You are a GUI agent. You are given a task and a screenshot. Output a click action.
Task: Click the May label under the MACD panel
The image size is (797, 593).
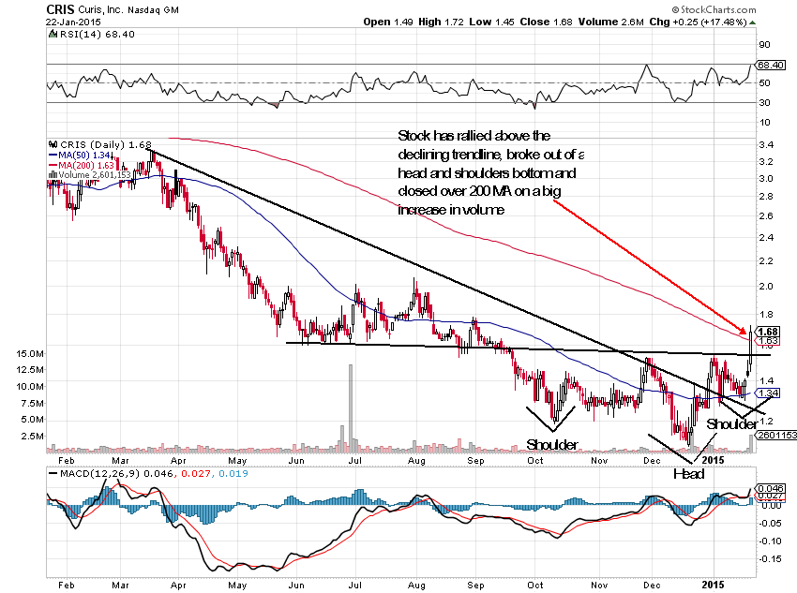pyautogui.click(x=237, y=586)
